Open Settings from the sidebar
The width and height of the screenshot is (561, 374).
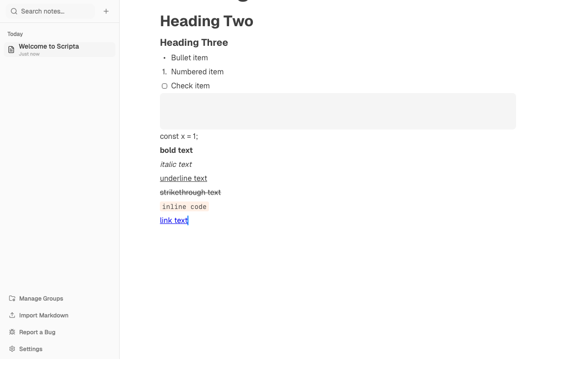30,349
